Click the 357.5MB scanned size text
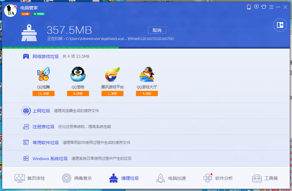 [x=69, y=30]
